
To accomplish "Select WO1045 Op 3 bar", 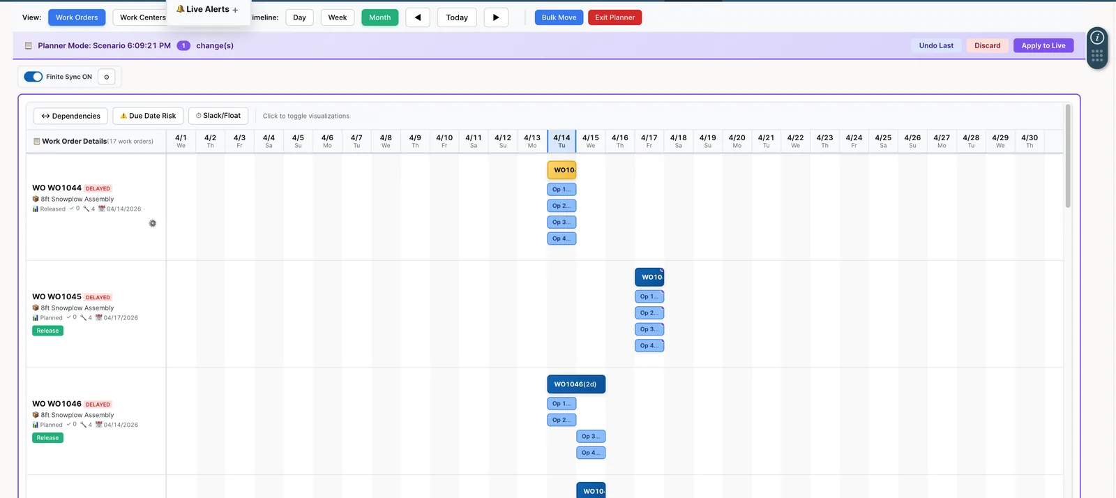I will [x=649, y=329].
